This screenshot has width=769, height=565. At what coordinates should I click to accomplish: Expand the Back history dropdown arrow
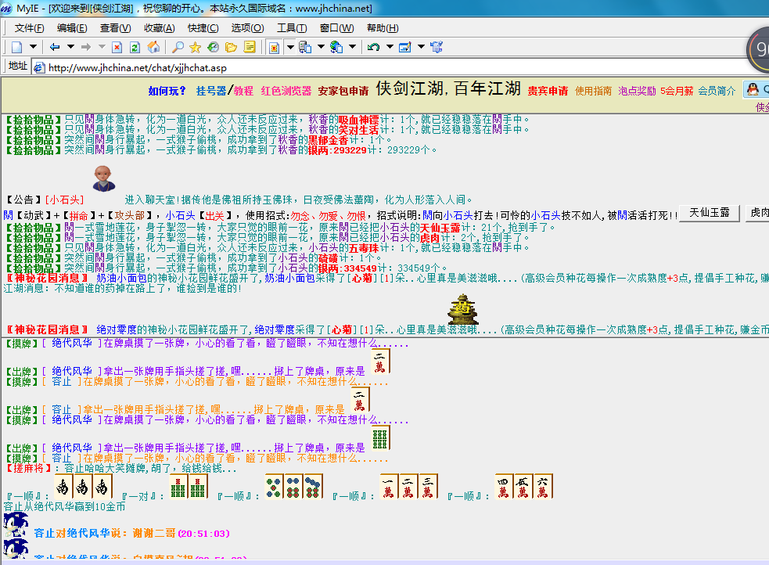(70, 47)
